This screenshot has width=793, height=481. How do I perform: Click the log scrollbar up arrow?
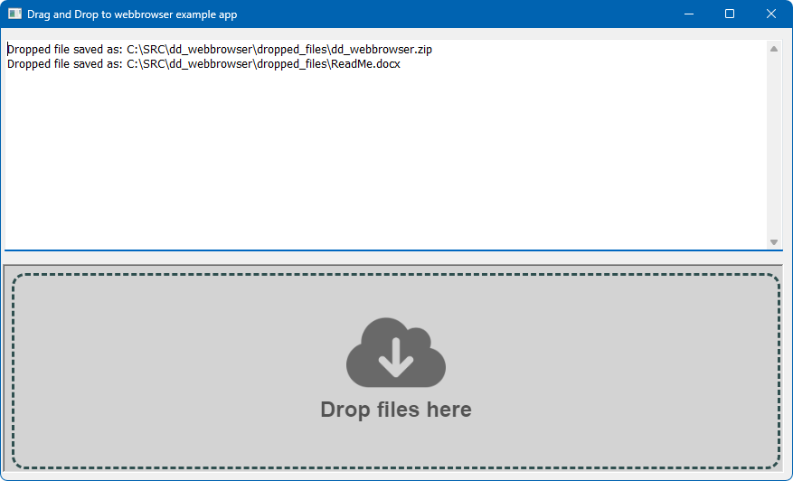pyautogui.click(x=773, y=49)
